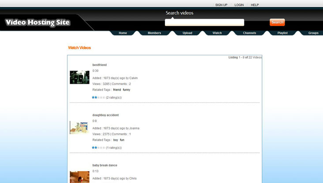
Task: Open the doughboy accident title
Action: pyautogui.click(x=105, y=115)
